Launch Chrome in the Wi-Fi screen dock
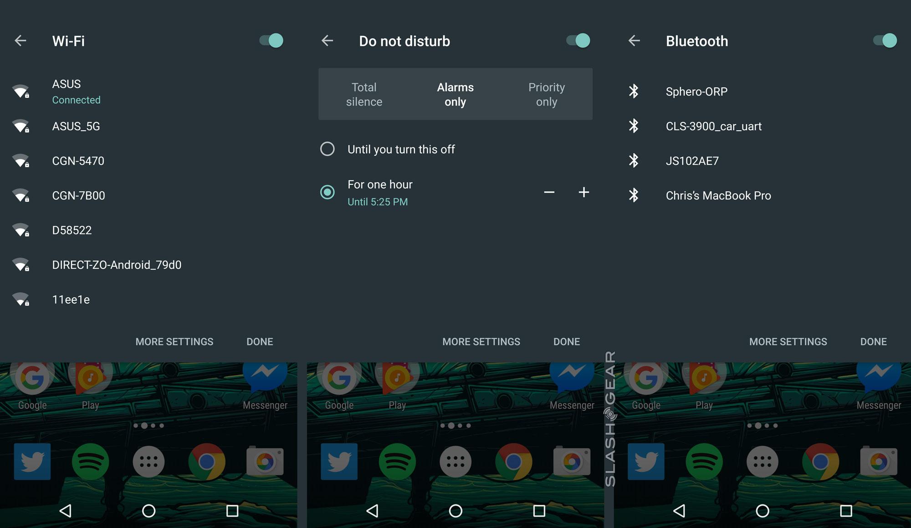 coord(207,462)
